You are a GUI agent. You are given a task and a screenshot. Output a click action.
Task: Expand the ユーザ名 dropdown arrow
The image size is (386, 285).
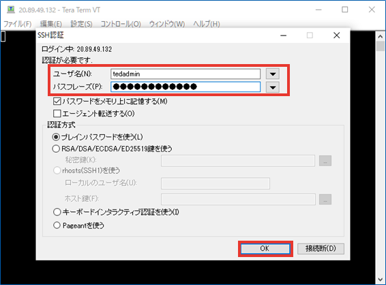(273, 74)
